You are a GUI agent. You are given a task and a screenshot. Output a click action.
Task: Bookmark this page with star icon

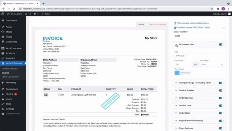pyautogui.click(x=212, y=9)
